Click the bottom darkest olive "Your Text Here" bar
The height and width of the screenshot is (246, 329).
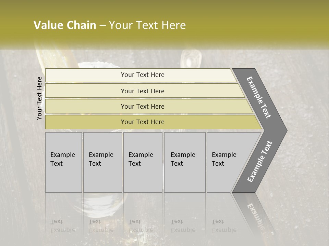click(142, 122)
